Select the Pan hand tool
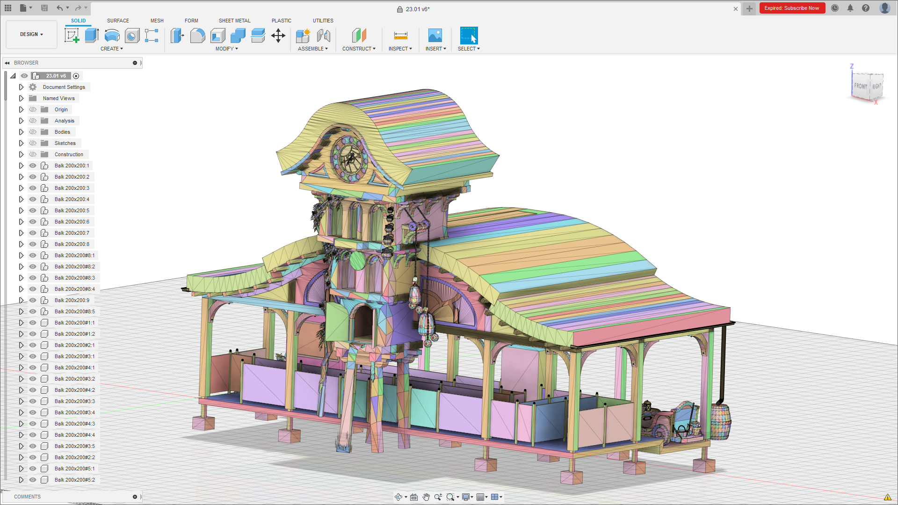The image size is (898, 505). click(x=426, y=497)
